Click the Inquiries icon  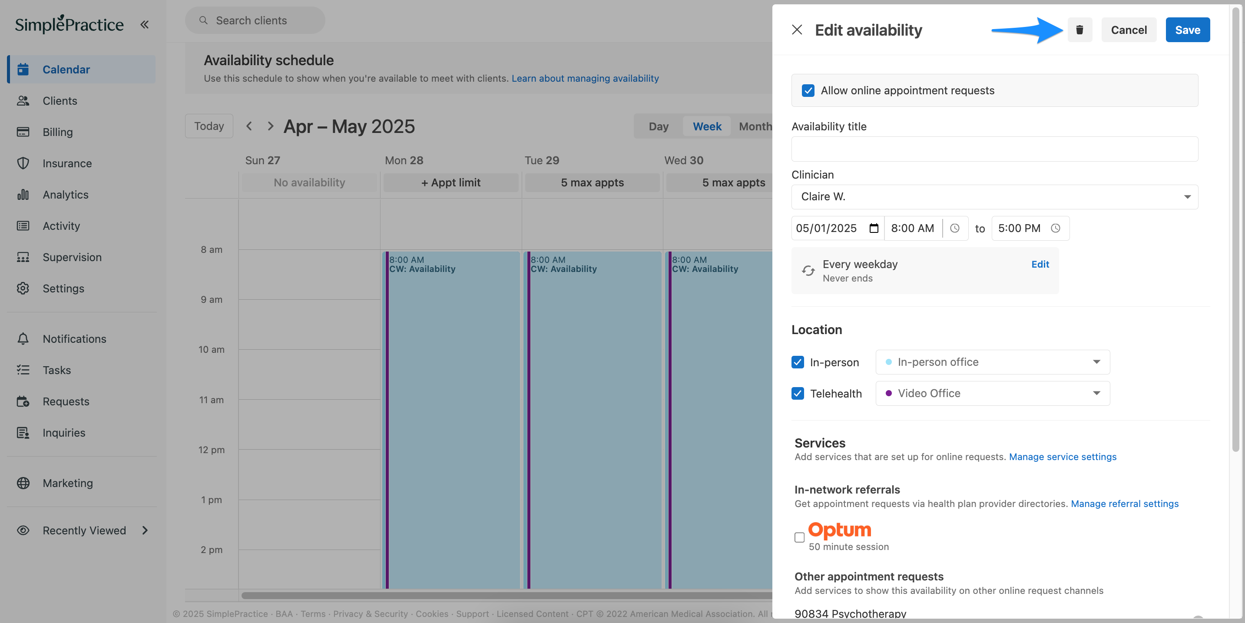tap(23, 433)
